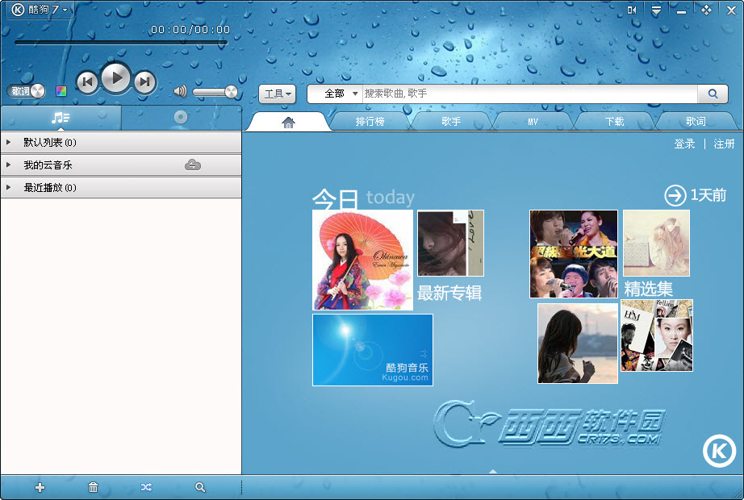Add songs with the plus icon
The height and width of the screenshot is (500, 744).
[40, 487]
